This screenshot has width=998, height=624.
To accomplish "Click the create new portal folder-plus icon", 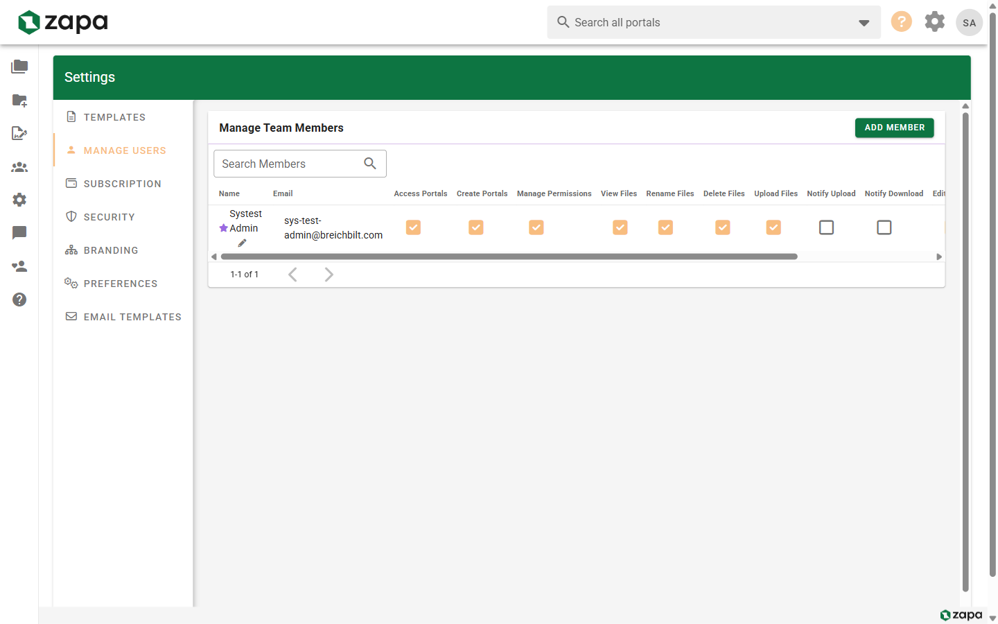I will (x=19, y=101).
